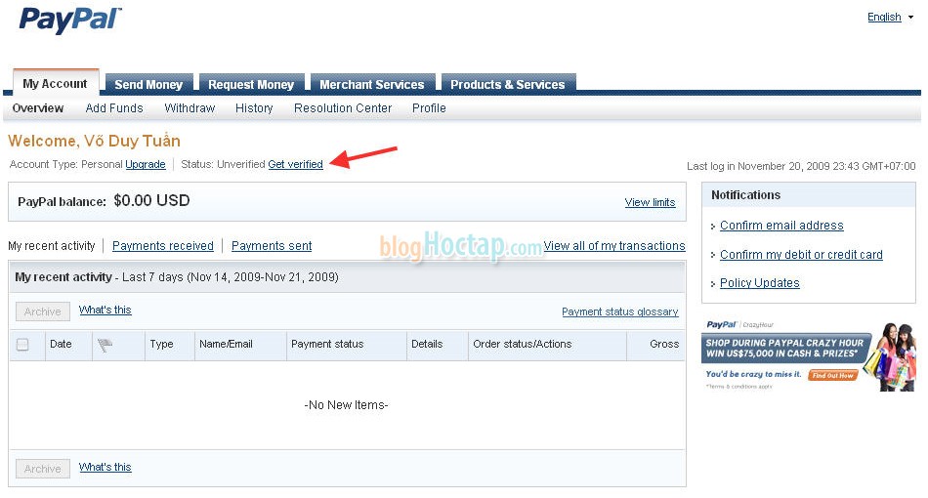Screen dimensions: 928x498
Task: Open lower What's this link
Action: coord(105,468)
